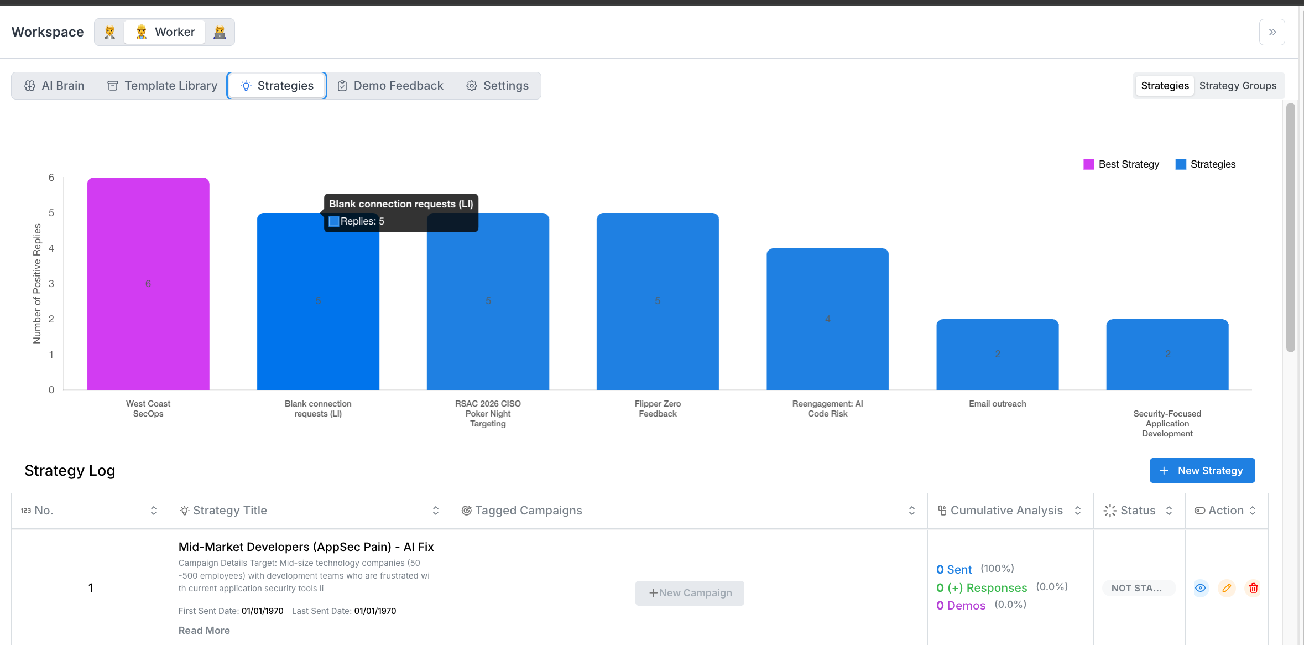The height and width of the screenshot is (645, 1304).
Task: Toggle blue Strategies legend swatch
Action: click(1181, 164)
